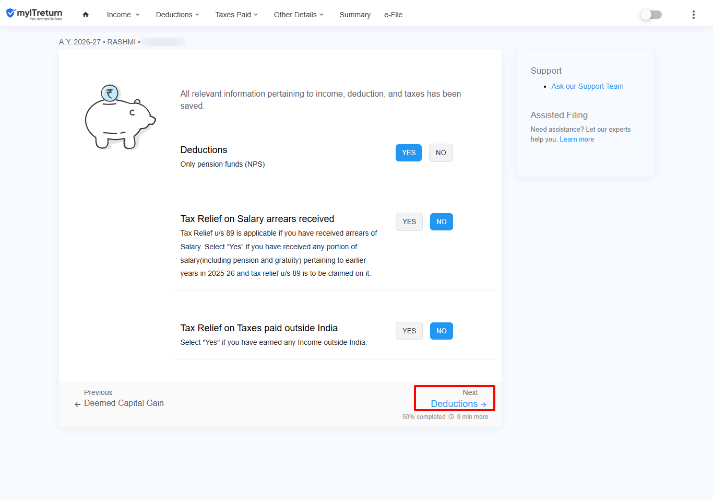Screen dimensions: 713x500
Task: Click the 'Support' heading in sidebar
Action: click(546, 71)
